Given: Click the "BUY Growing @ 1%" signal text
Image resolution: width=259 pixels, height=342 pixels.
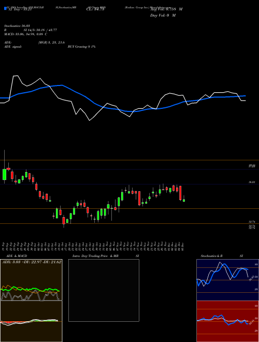Looking at the screenshot, I should pos(81,47).
